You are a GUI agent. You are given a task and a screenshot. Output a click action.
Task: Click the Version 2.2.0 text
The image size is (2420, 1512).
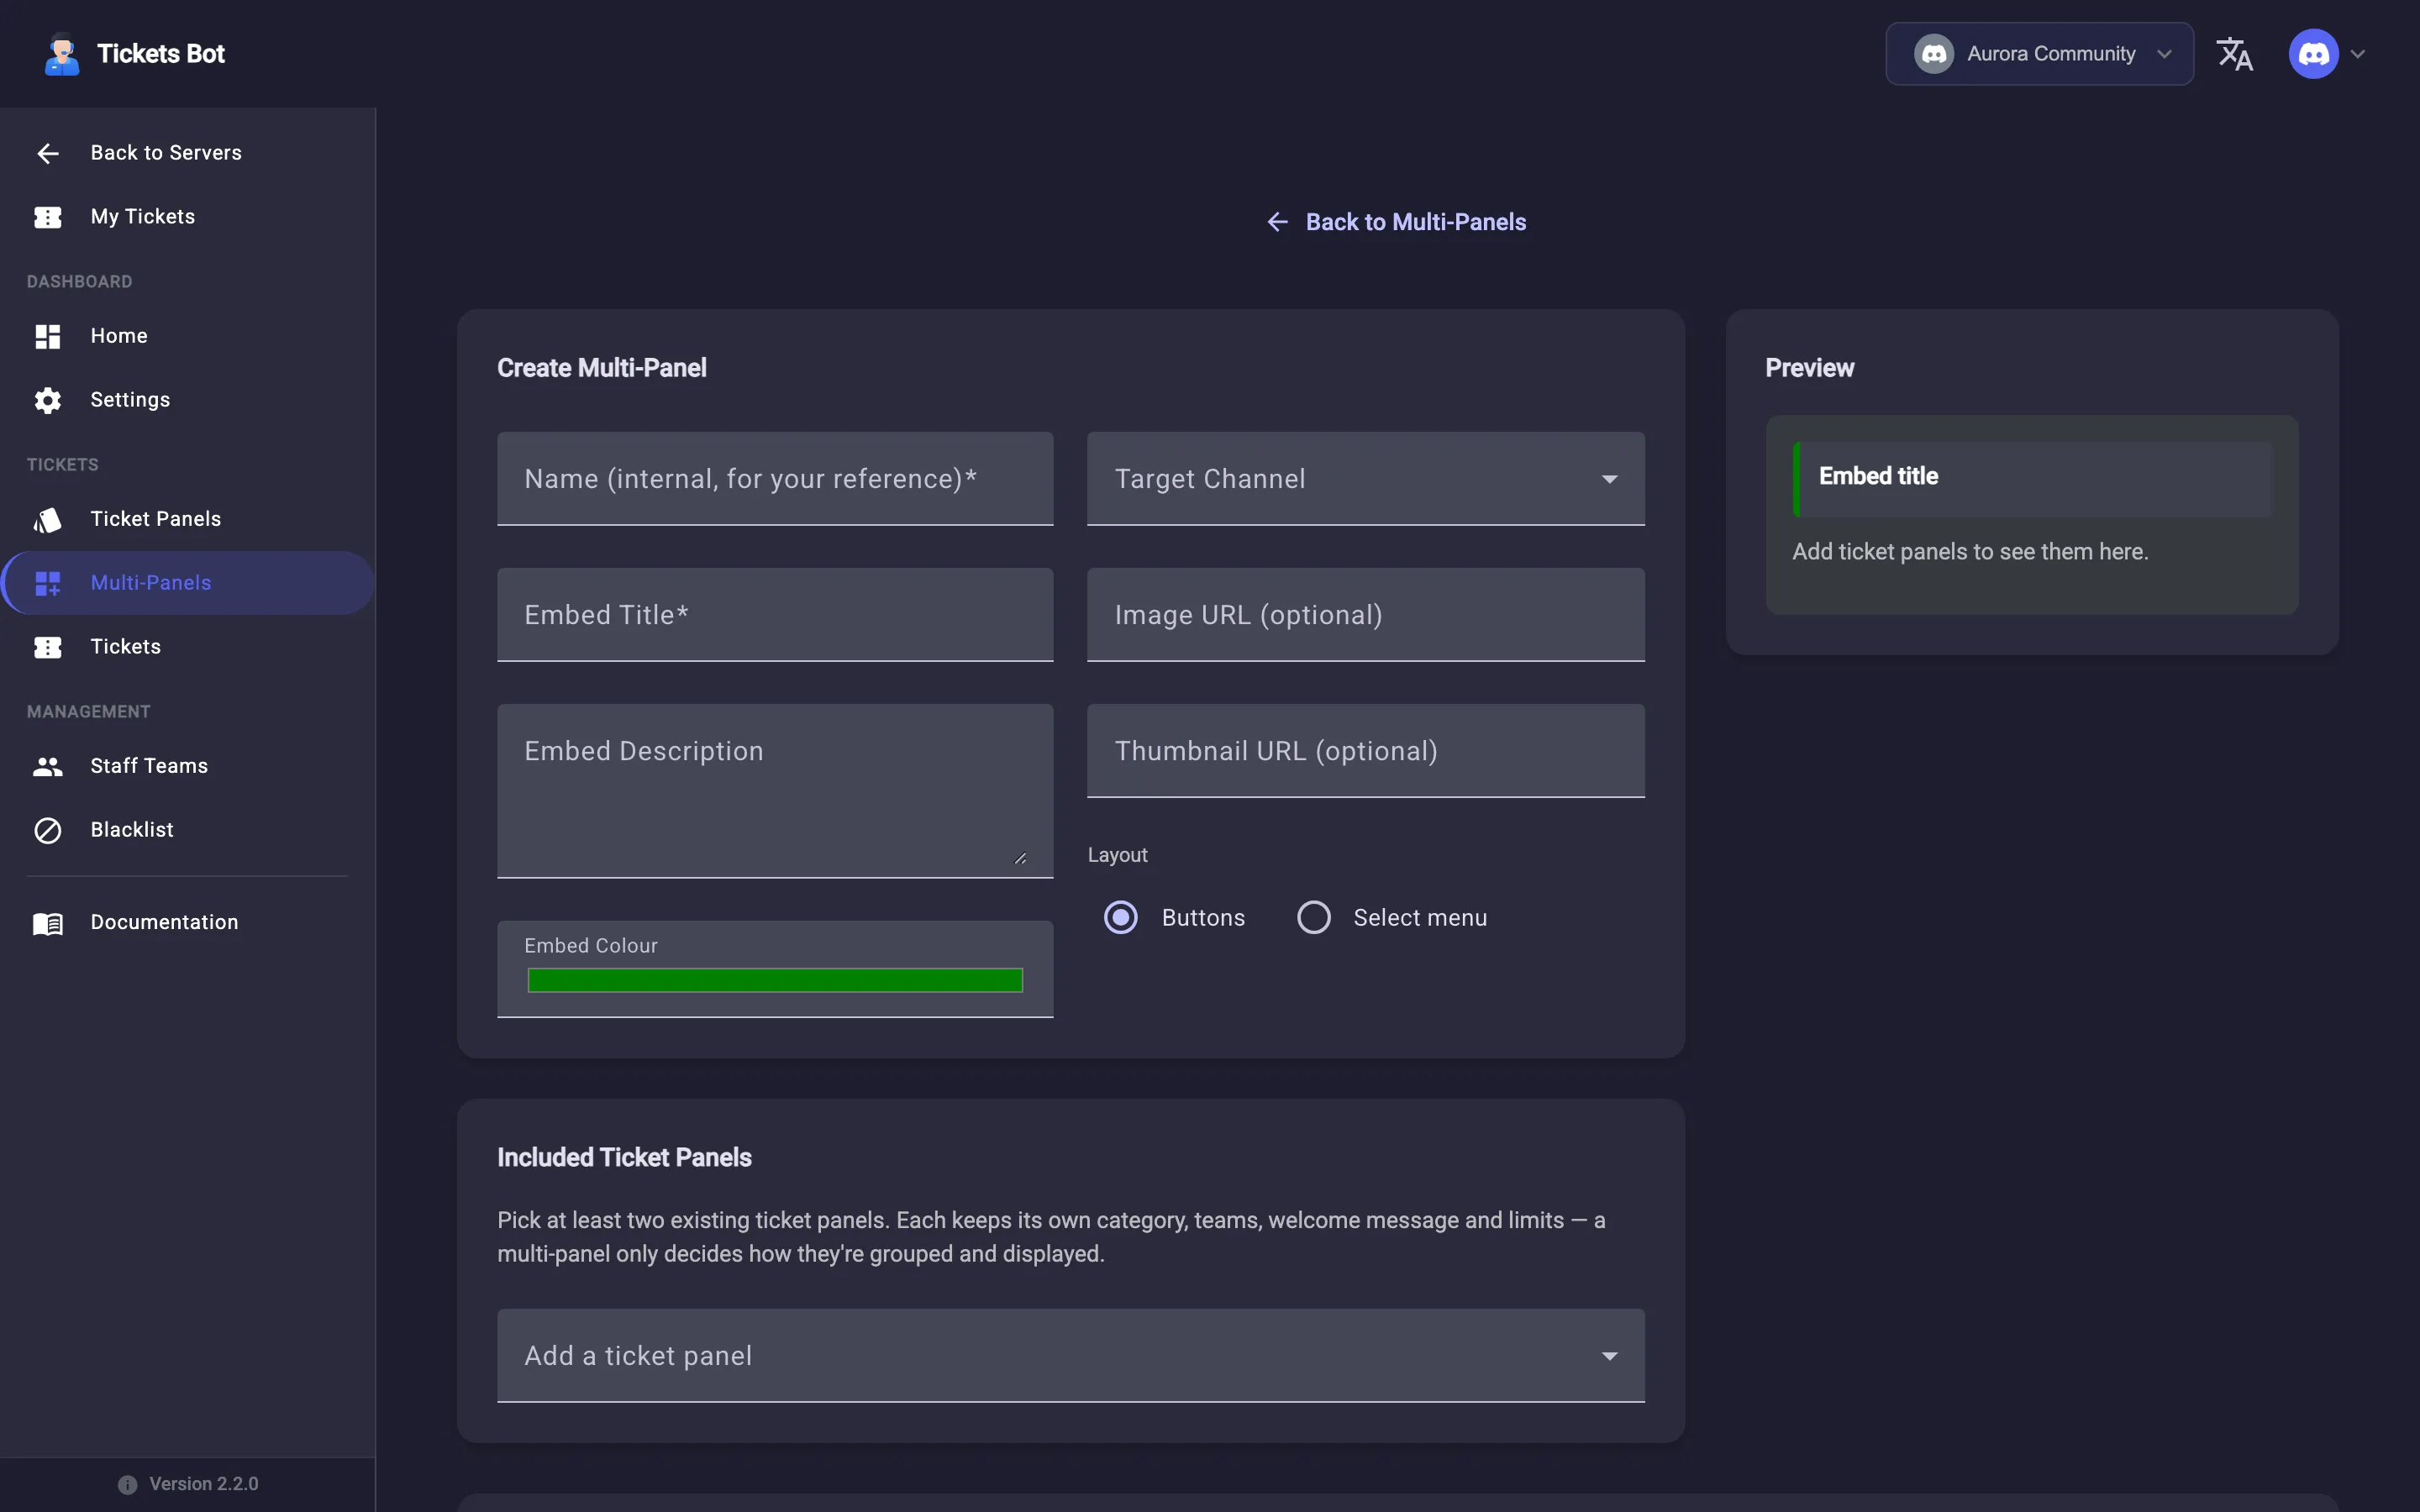pyautogui.click(x=204, y=1484)
